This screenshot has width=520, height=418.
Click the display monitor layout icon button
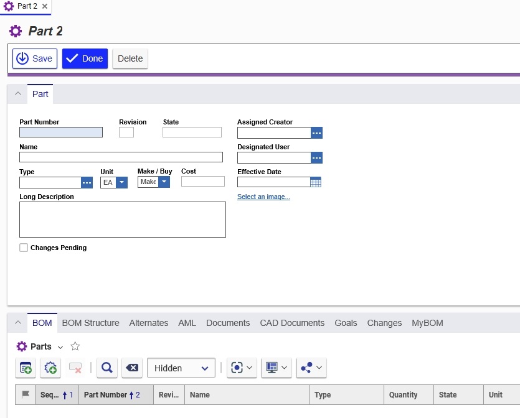tap(277, 368)
